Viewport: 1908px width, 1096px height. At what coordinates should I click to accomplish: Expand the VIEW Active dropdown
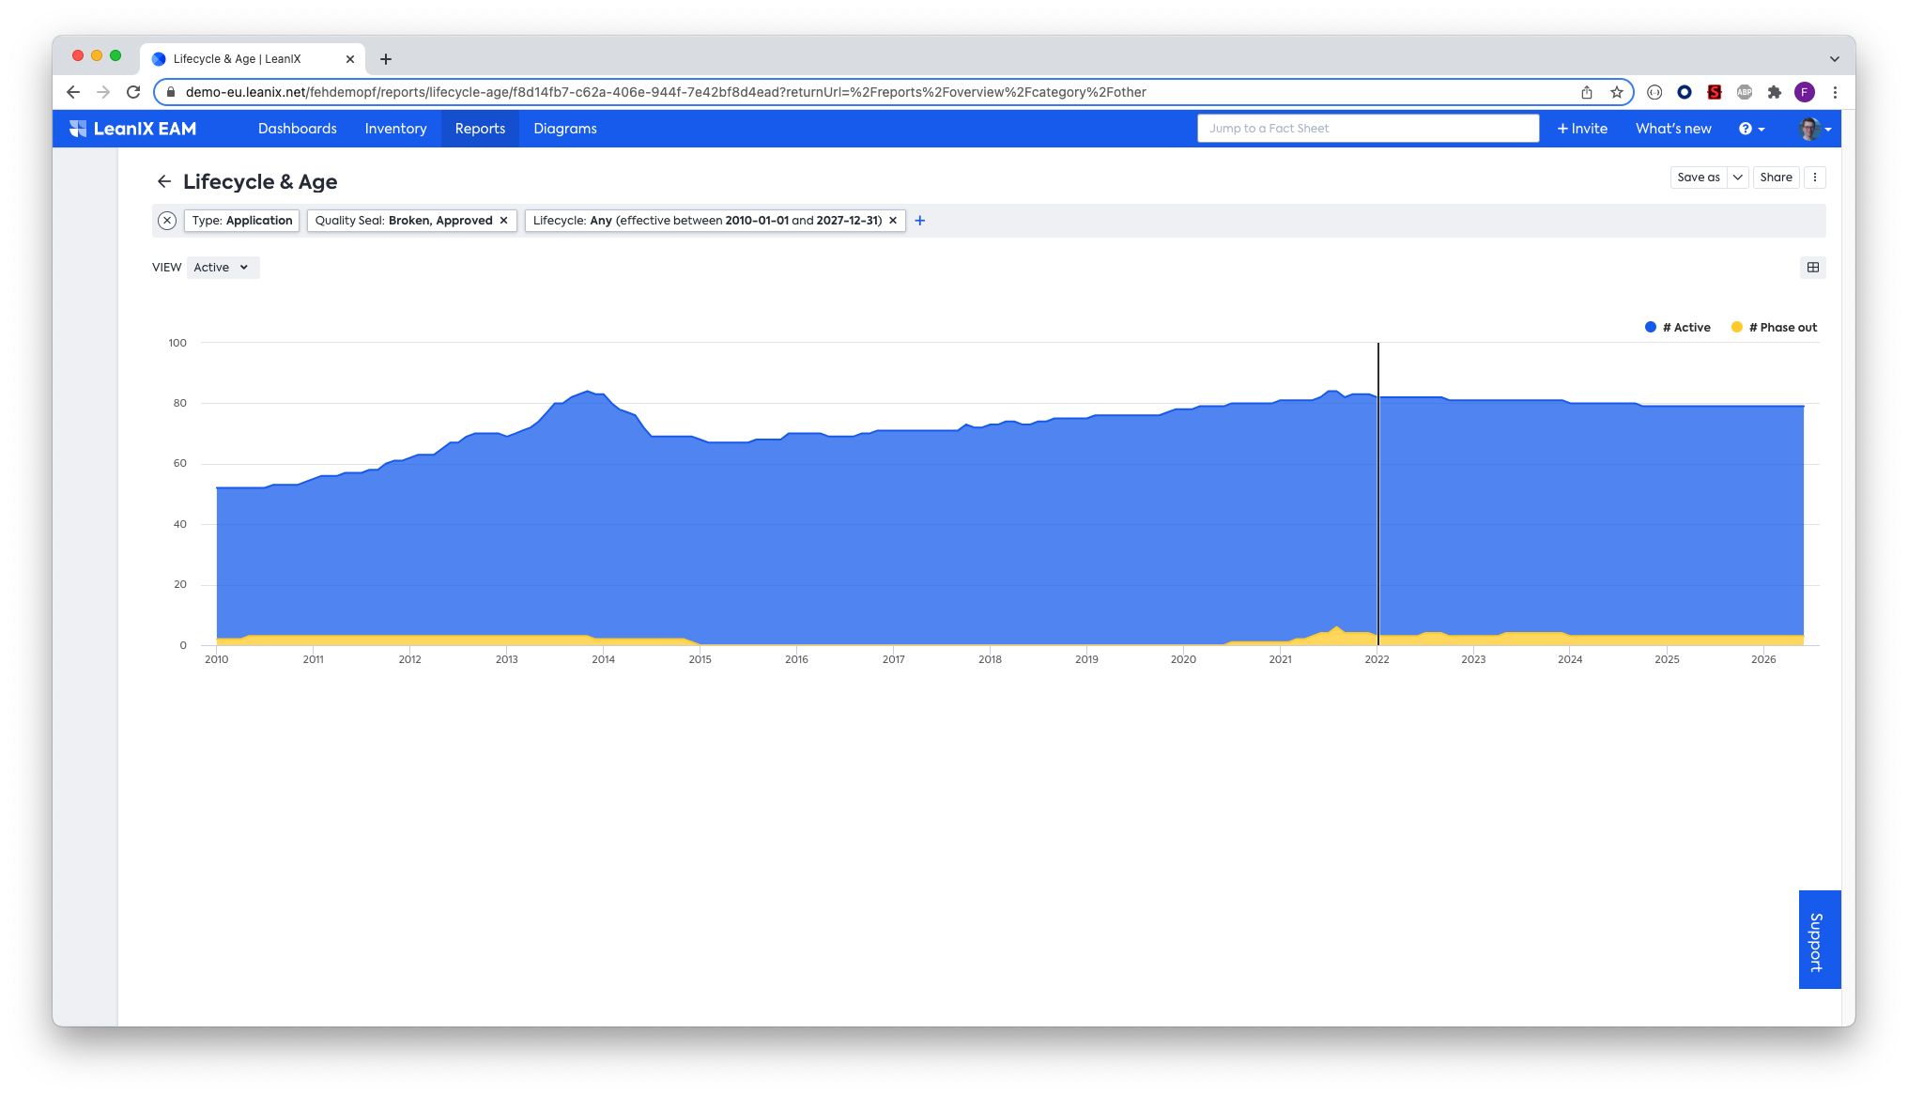(223, 268)
